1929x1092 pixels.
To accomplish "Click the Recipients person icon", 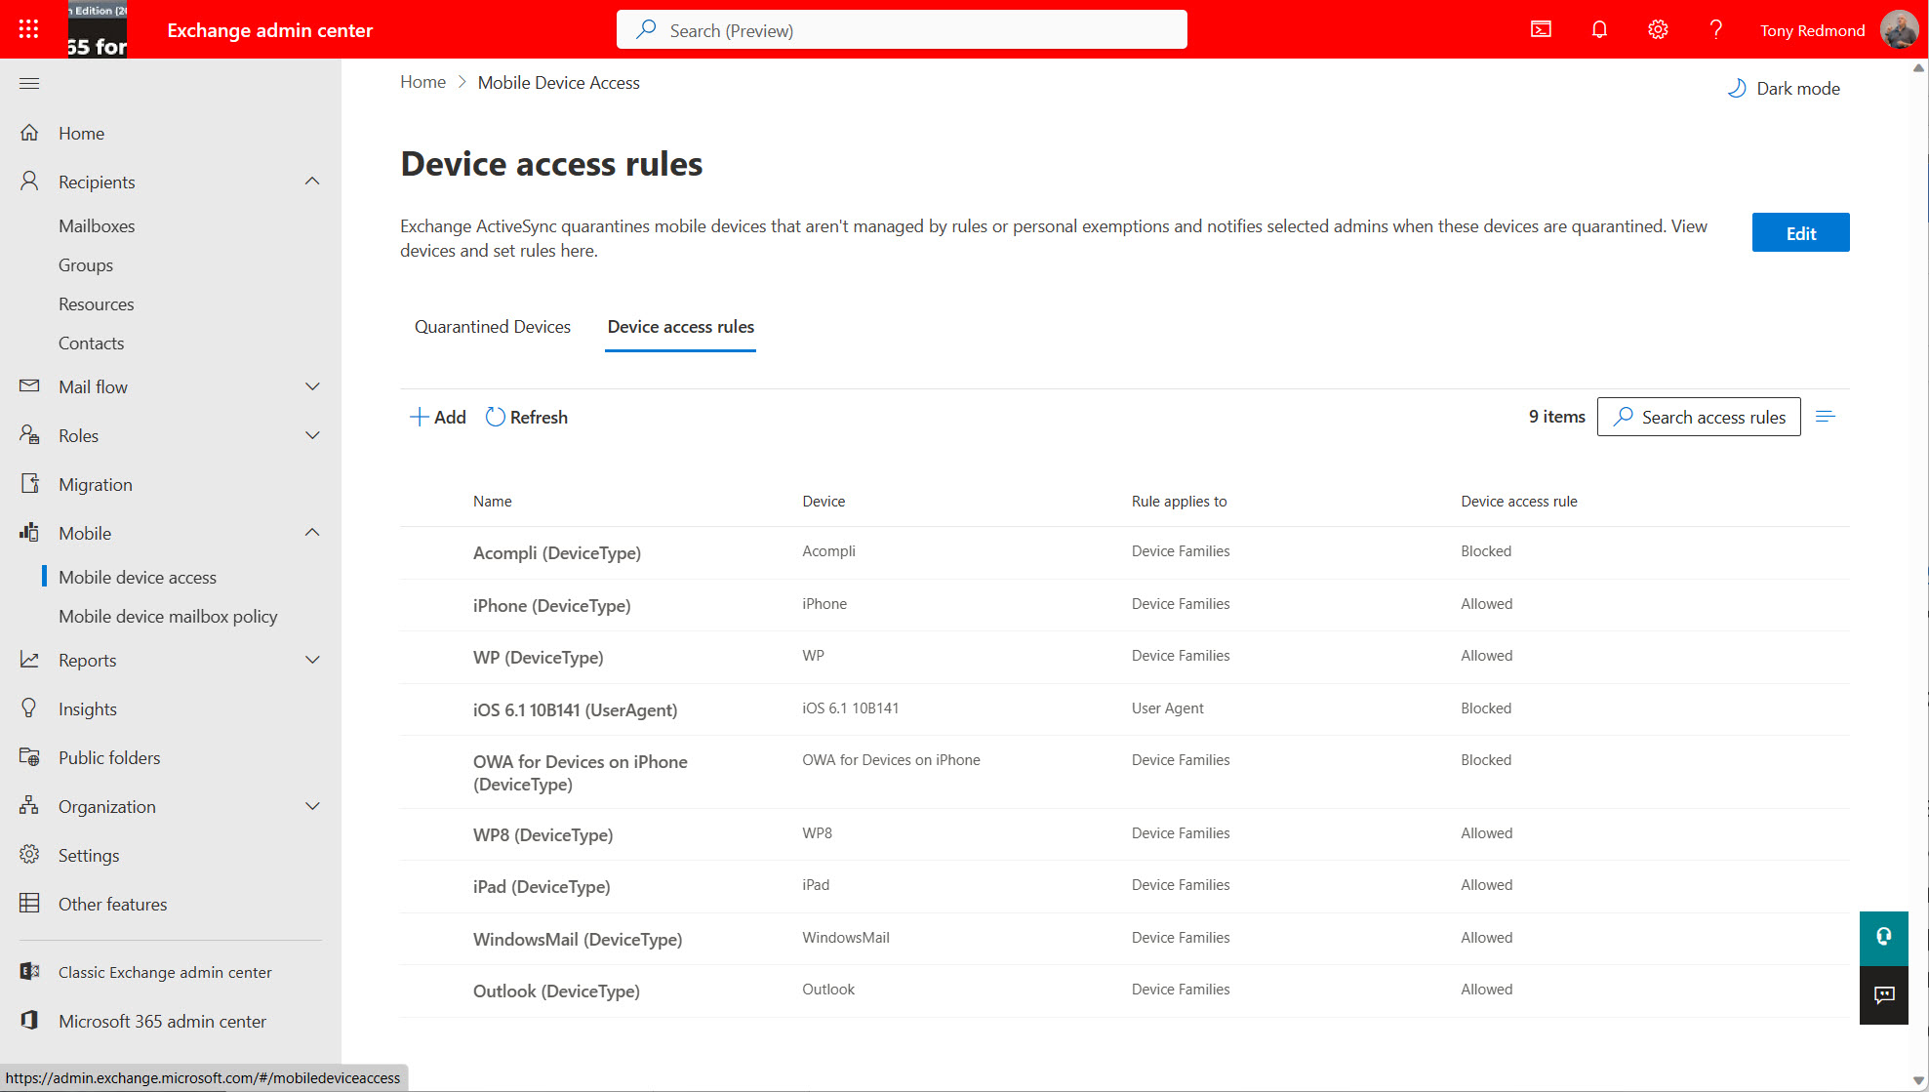I will point(29,182).
